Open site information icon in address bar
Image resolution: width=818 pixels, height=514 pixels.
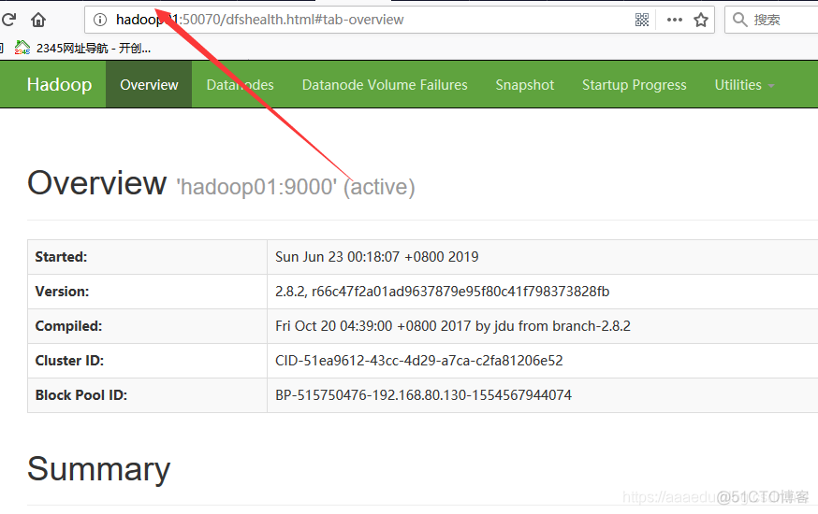[x=99, y=20]
